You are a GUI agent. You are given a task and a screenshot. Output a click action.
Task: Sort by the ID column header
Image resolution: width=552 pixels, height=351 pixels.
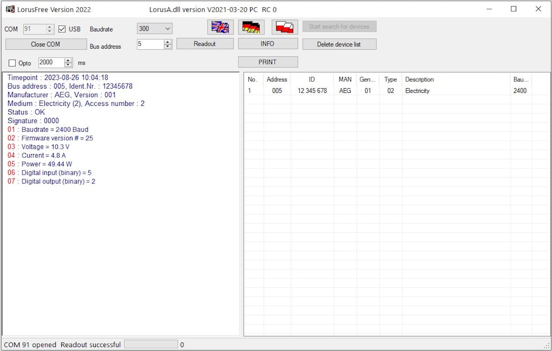(312, 79)
